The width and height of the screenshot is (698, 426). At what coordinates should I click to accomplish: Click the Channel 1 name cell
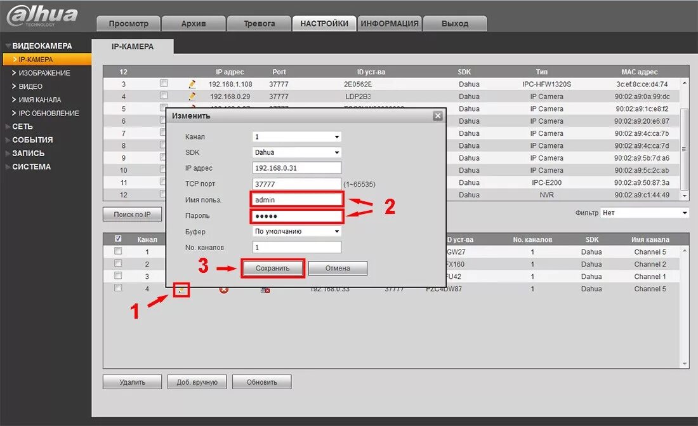tap(650, 276)
